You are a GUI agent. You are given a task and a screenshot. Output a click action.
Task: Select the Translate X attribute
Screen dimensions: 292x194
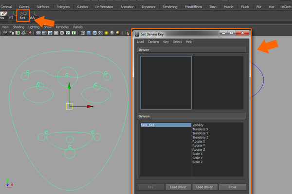(201, 129)
